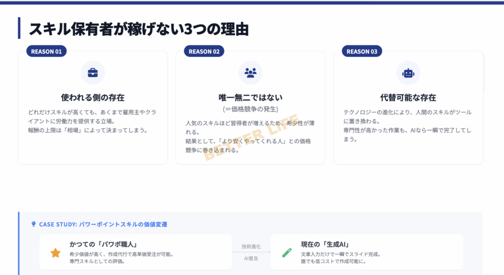Select the REASON 01 badge
504x275 pixels.
46,51
